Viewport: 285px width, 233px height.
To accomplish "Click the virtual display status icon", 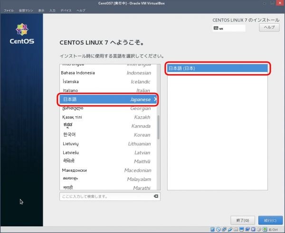I will click(242, 229).
